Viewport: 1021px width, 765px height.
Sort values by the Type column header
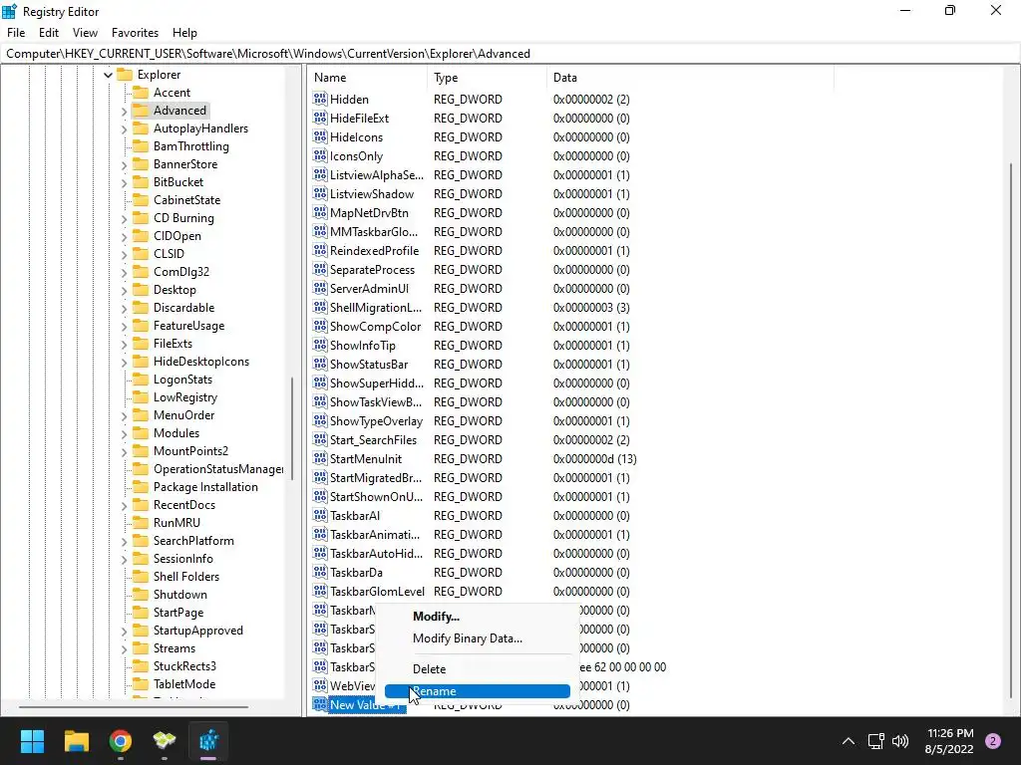[487, 78]
